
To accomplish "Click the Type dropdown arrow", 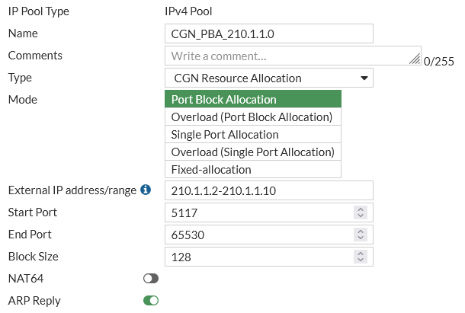I will click(x=364, y=78).
